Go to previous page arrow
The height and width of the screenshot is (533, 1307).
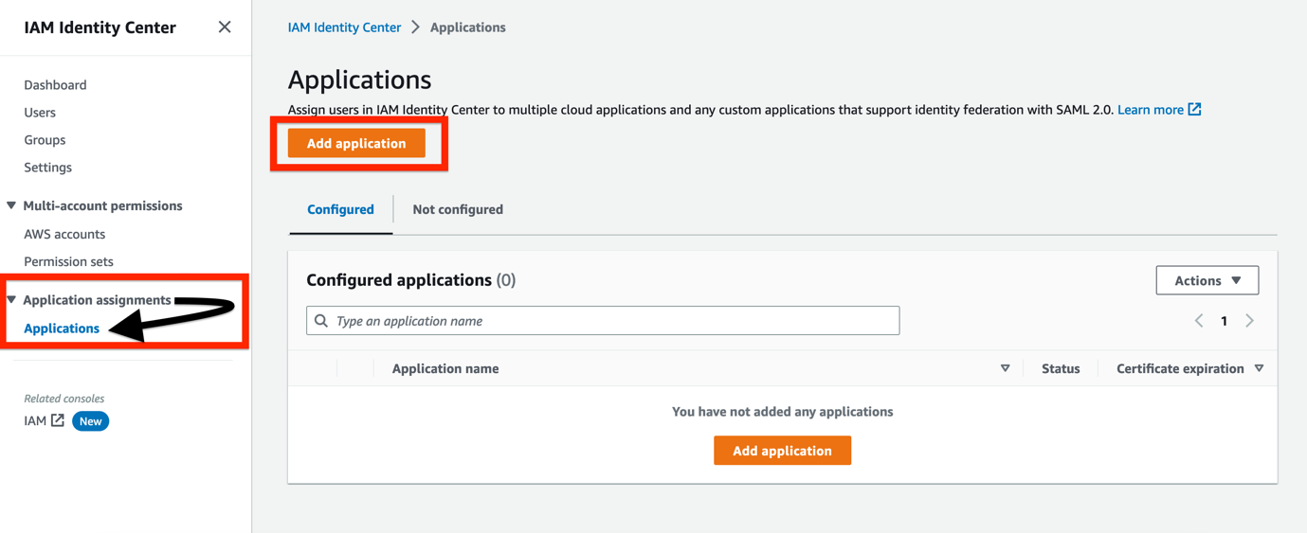pos(1199,321)
